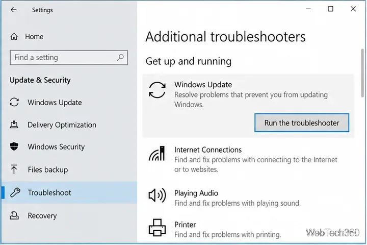Viewport: 367px width, 245px height.
Task: Click the Windows Update sidebar sync icon
Action: 14,102
